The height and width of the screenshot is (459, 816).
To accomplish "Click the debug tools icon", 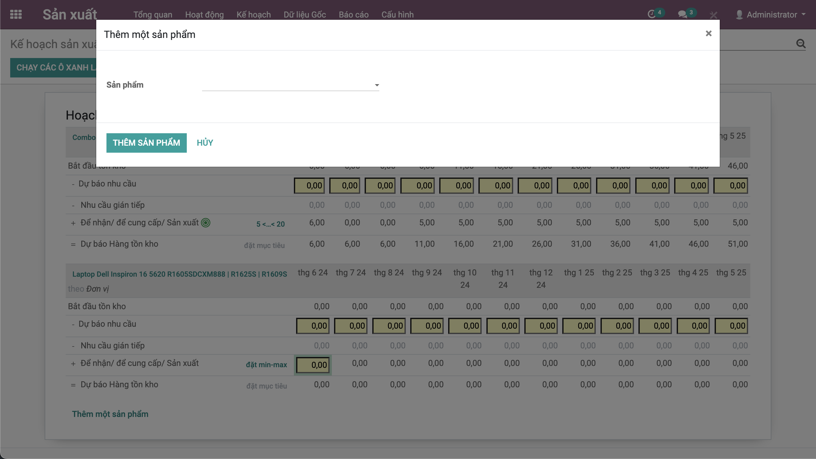I will click(x=713, y=15).
